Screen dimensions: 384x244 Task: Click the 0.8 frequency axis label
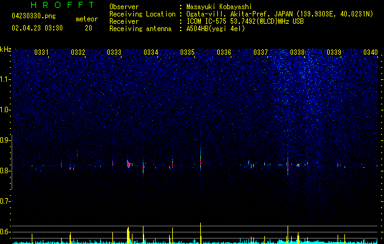[x=4, y=171]
